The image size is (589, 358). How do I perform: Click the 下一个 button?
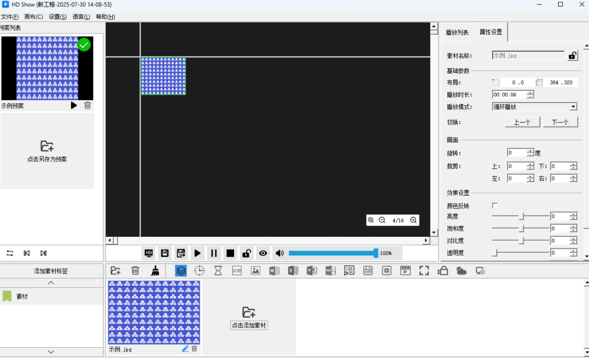(560, 122)
